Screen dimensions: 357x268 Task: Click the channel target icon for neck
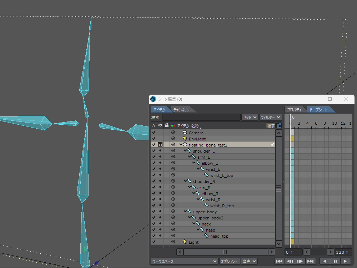point(173,224)
